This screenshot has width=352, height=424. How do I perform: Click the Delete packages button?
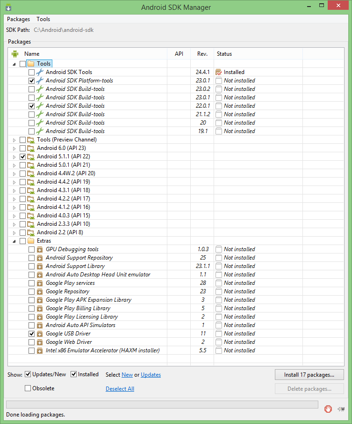[309, 389]
